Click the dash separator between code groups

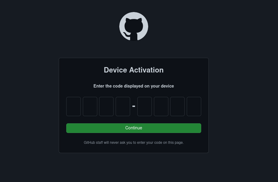point(134,106)
